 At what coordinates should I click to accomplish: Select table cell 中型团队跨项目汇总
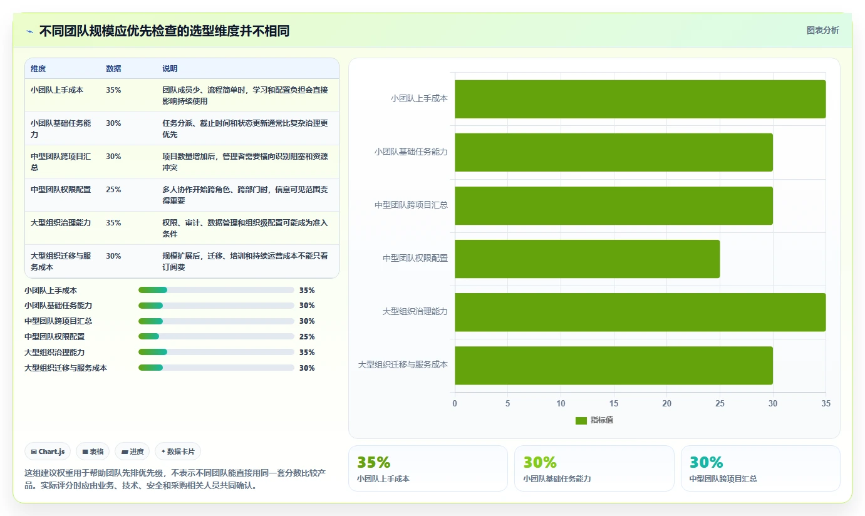point(63,162)
